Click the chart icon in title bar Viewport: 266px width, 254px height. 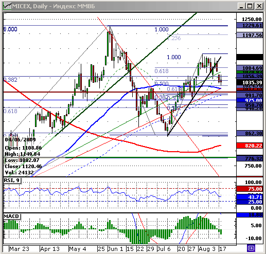pyautogui.click(x=7, y=6)
